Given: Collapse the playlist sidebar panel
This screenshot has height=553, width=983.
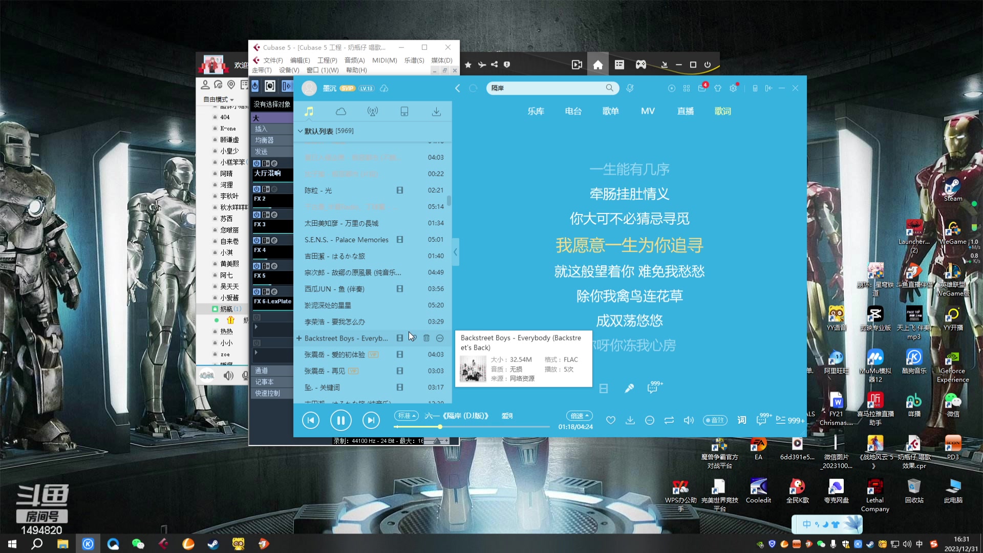Looking at the screenshot, I should (455, 252).
